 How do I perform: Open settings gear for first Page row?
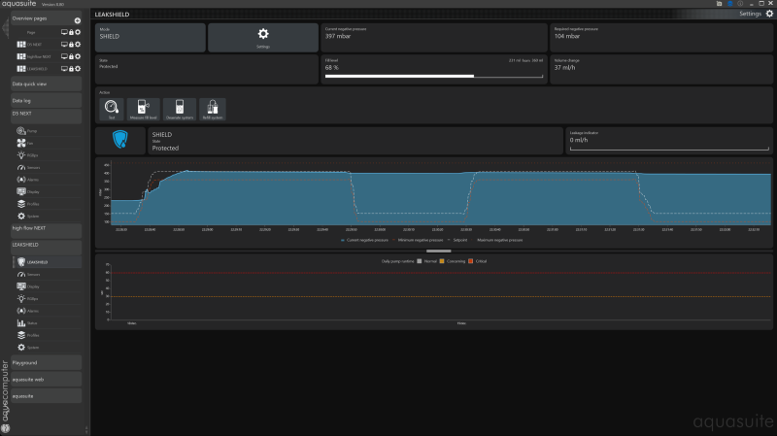pyautogui.click(x=78, y=32)
